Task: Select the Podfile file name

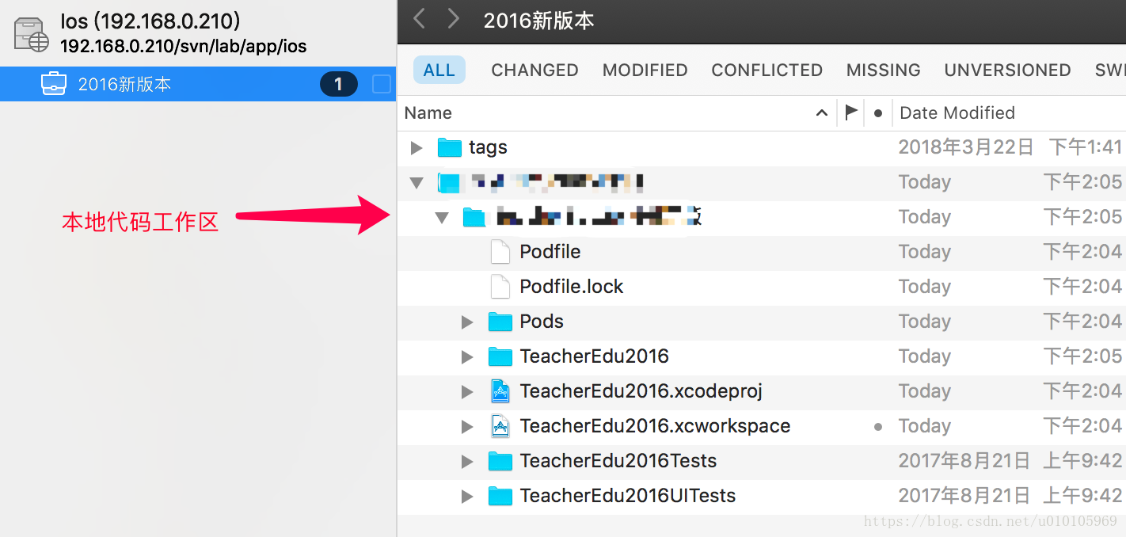Action: tap(550, 252)
